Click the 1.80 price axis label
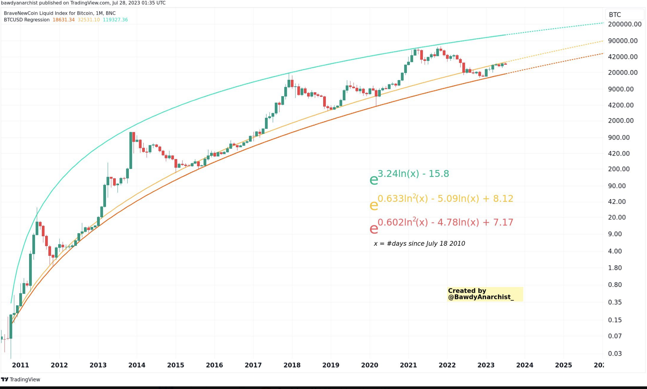This screenshot has width=647, height=389. pyautogui.click(x=615, y=268)
